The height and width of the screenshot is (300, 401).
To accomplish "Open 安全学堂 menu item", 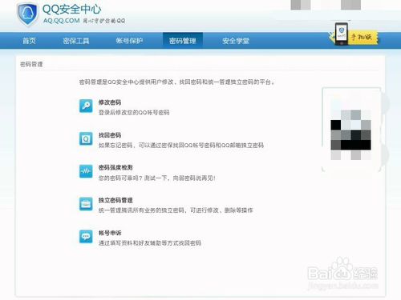I will (x=236, y=41).
